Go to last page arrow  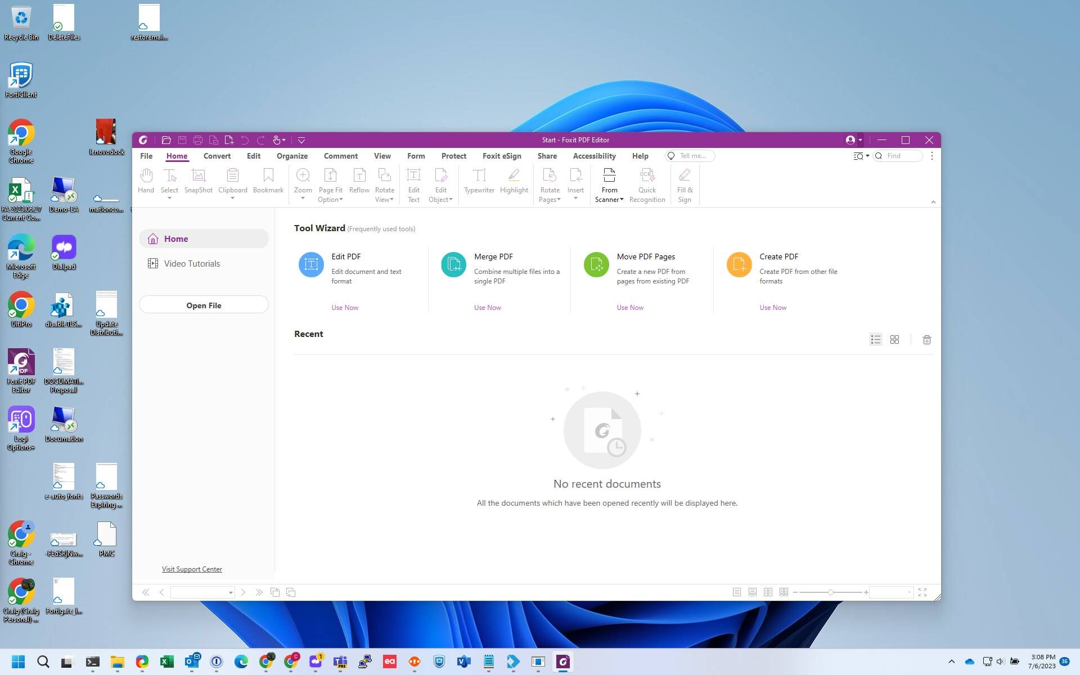pos(259,592)
